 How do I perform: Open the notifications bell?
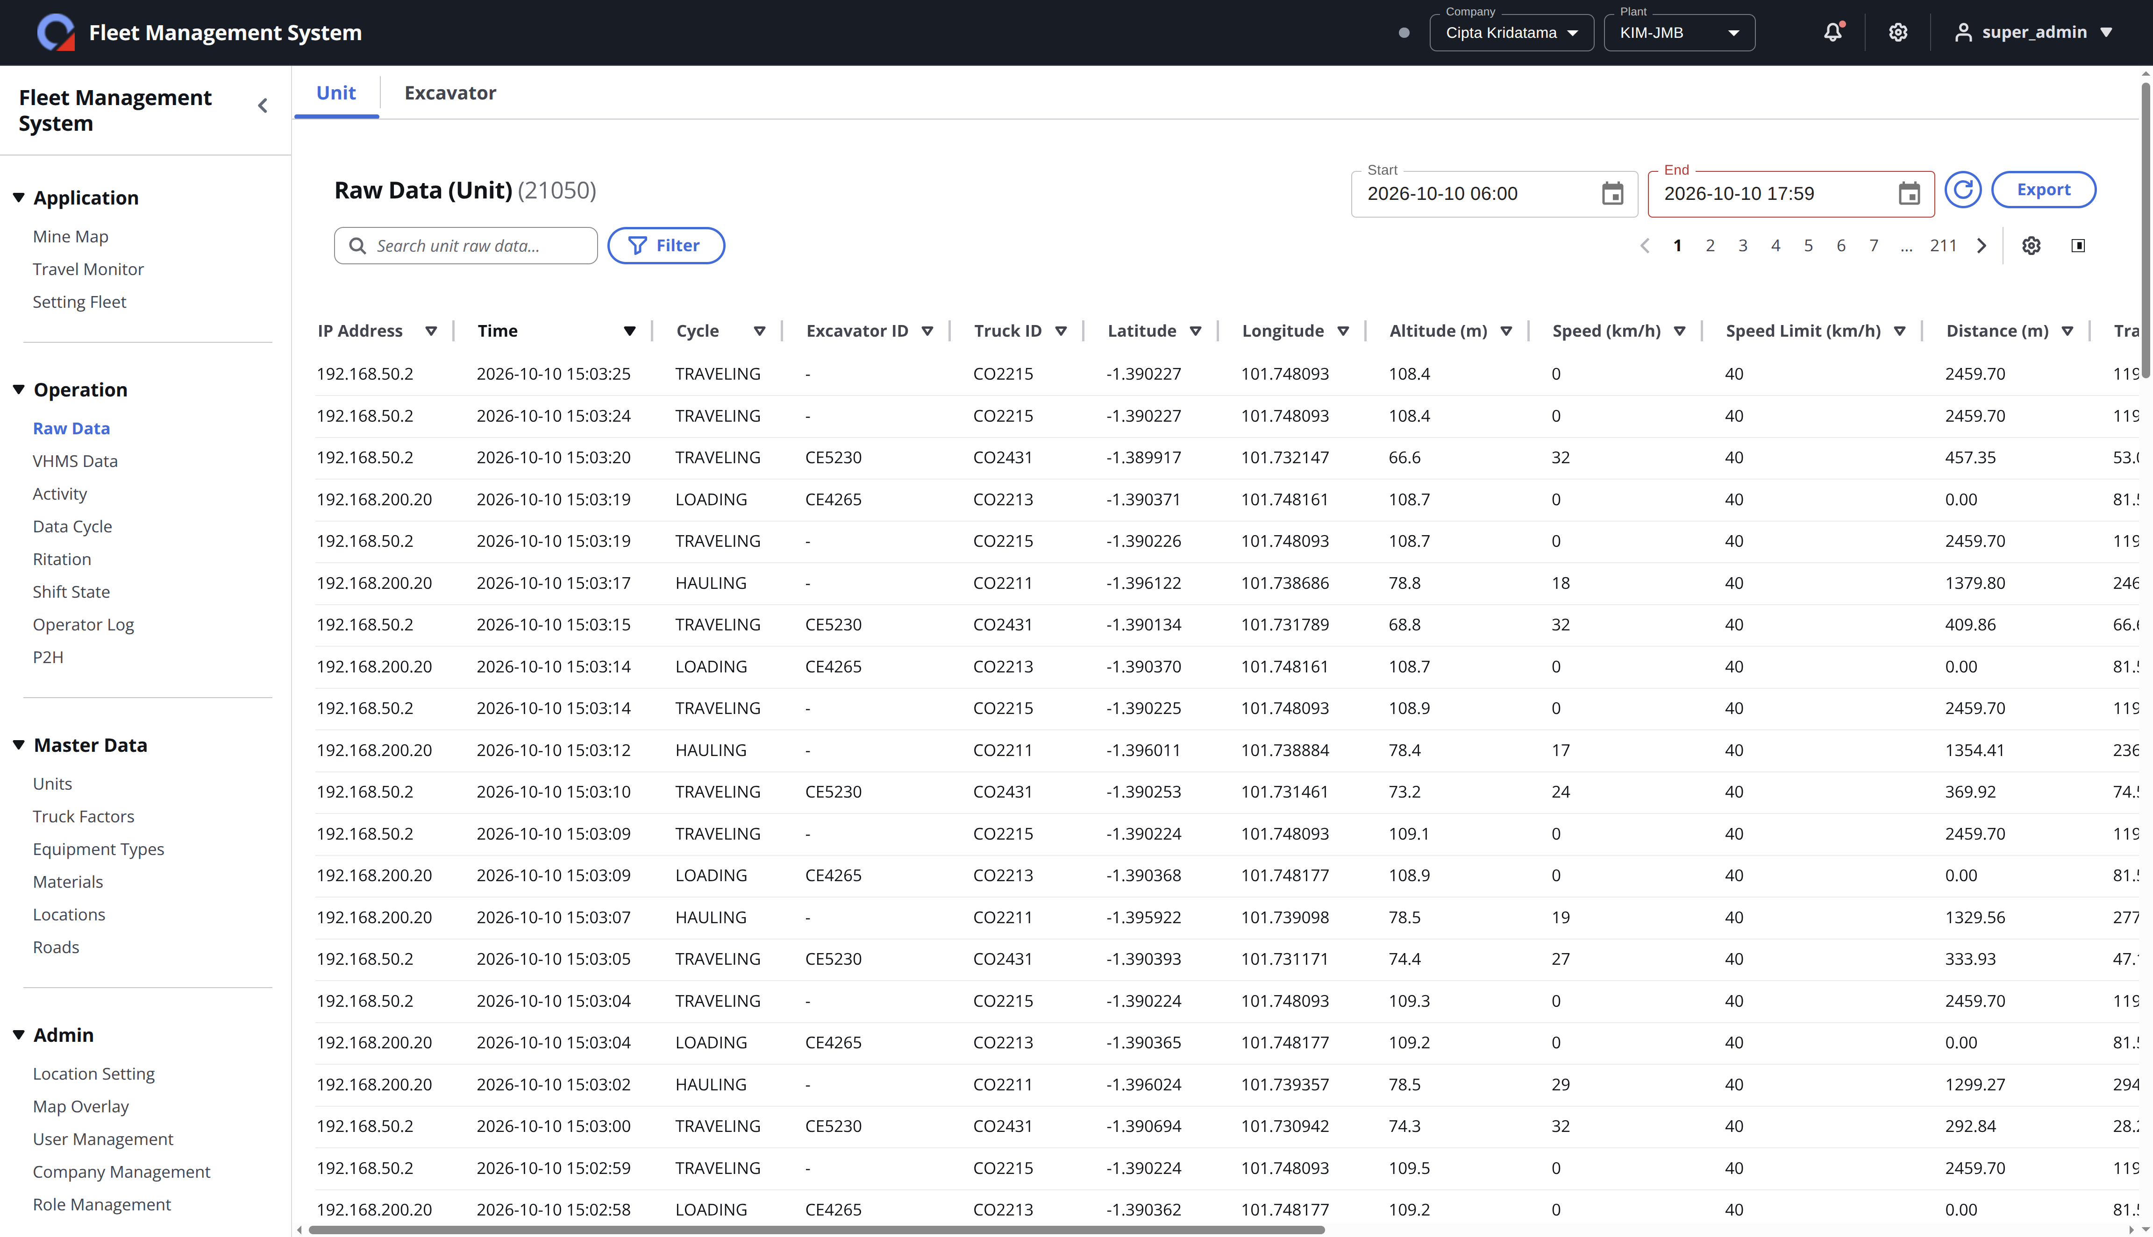coord(1832,32)
